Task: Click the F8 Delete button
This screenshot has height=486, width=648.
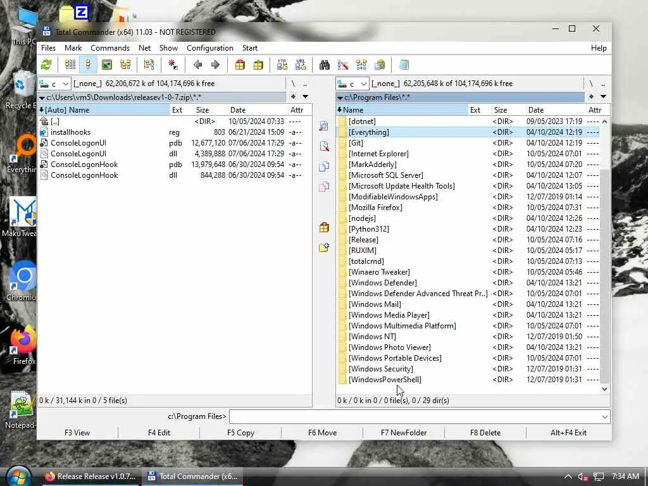Action: pyautogui.click(x=485, y=433)
